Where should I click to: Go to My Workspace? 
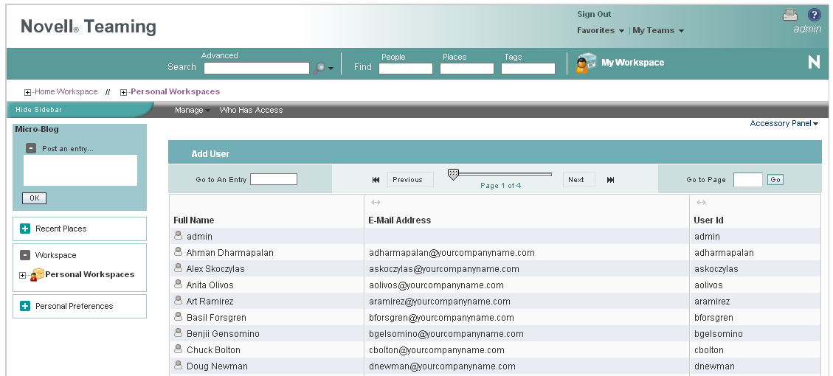(x=633, y=62)
